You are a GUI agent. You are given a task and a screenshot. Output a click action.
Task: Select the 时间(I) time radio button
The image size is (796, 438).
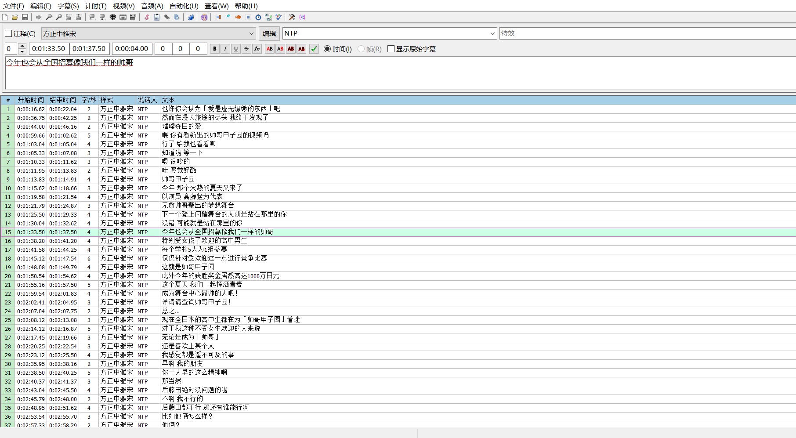(x=327, y=49)
